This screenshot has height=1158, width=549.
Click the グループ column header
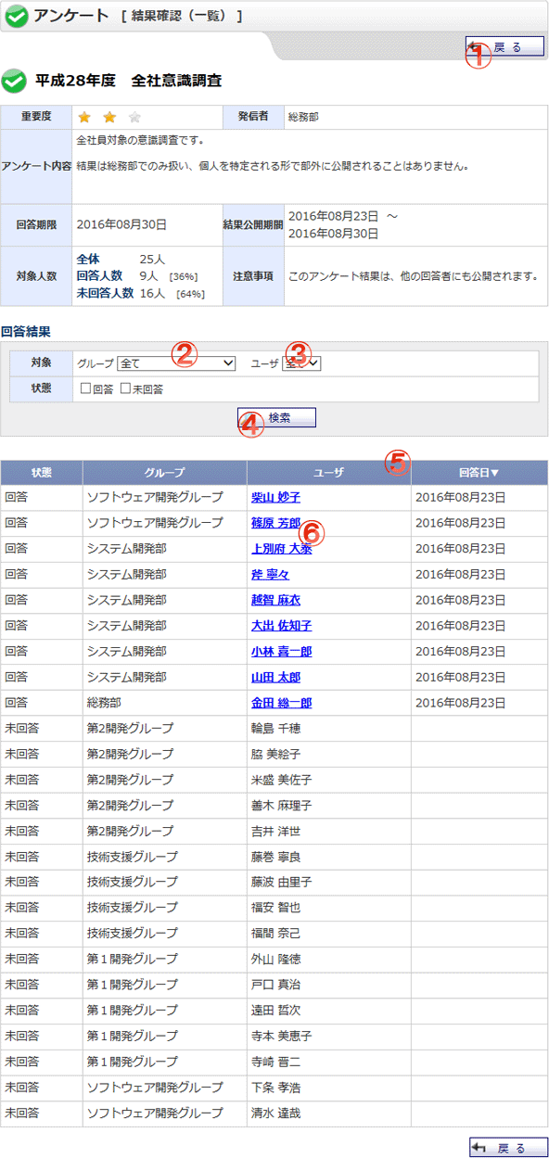click(164, 472)
